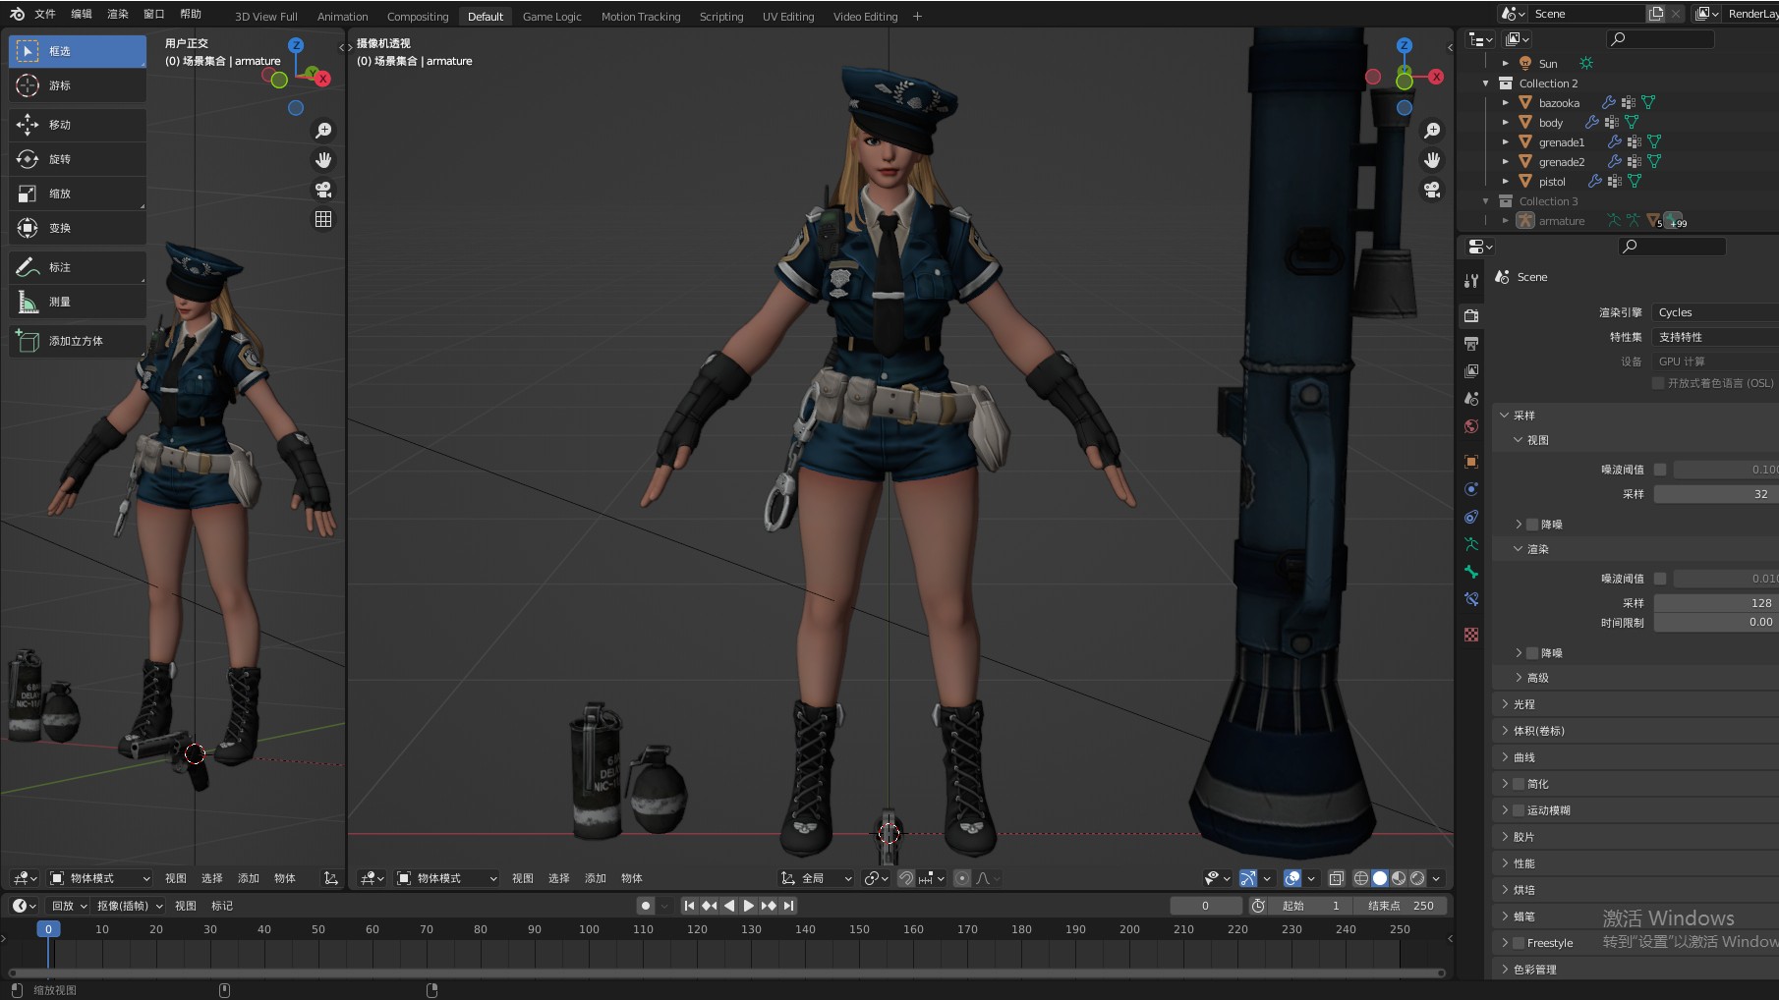The height and width of the screenshot is (1000, 1779).
Task: Switch to the Animation workspace tab
Action: click(342, 17)
